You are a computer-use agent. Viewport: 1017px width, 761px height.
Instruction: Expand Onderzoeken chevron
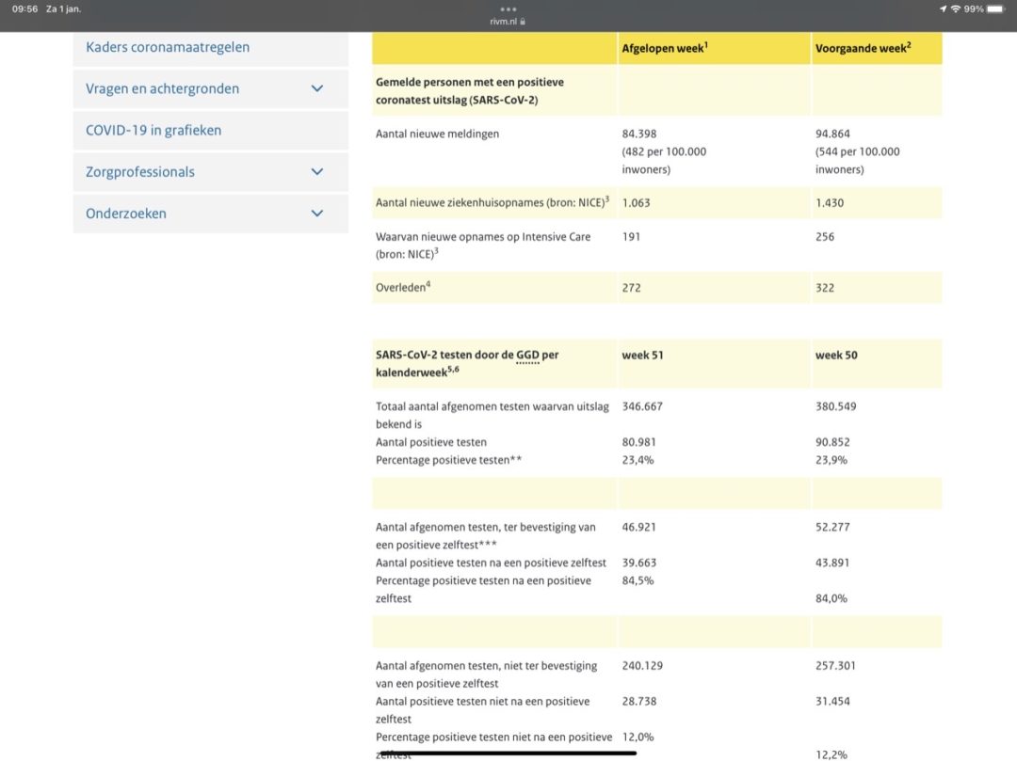(317, 214)
